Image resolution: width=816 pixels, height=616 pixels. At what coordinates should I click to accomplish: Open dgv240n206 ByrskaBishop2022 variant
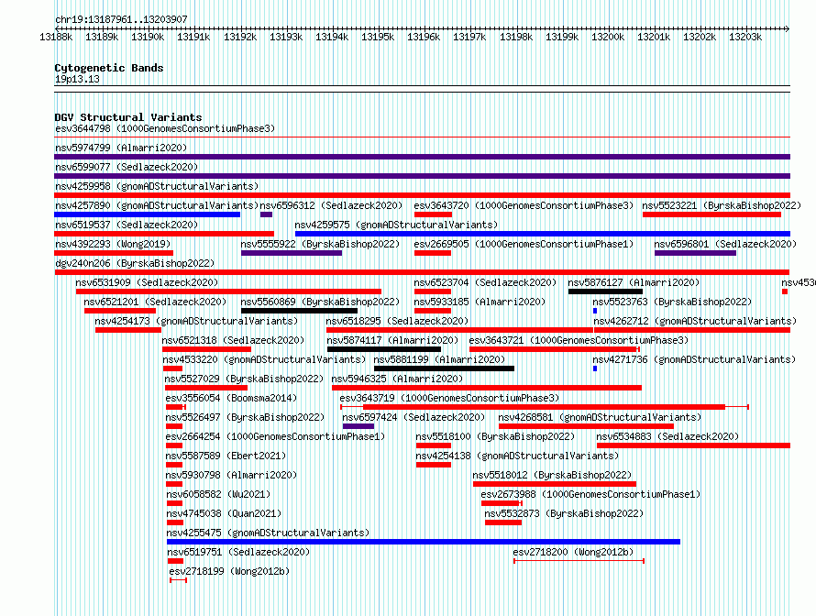(x=135, y=263)
